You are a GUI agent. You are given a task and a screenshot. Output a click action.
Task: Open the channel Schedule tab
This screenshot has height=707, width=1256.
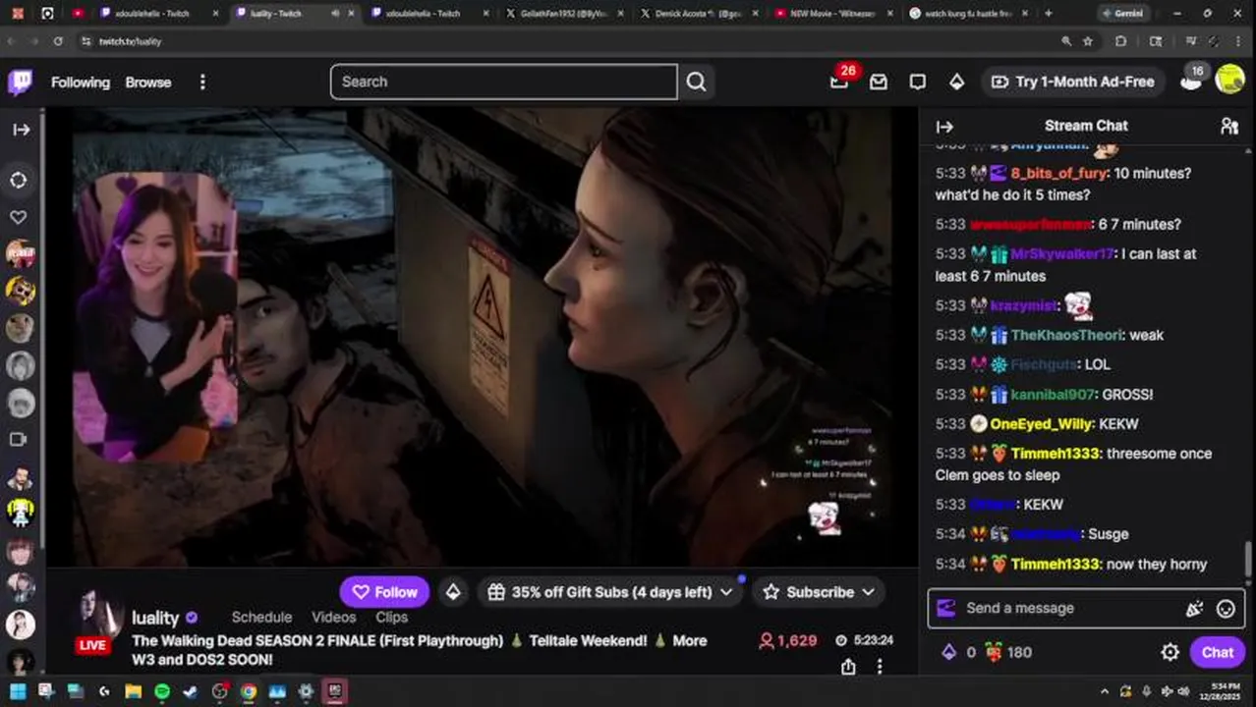tap(261, 617)
